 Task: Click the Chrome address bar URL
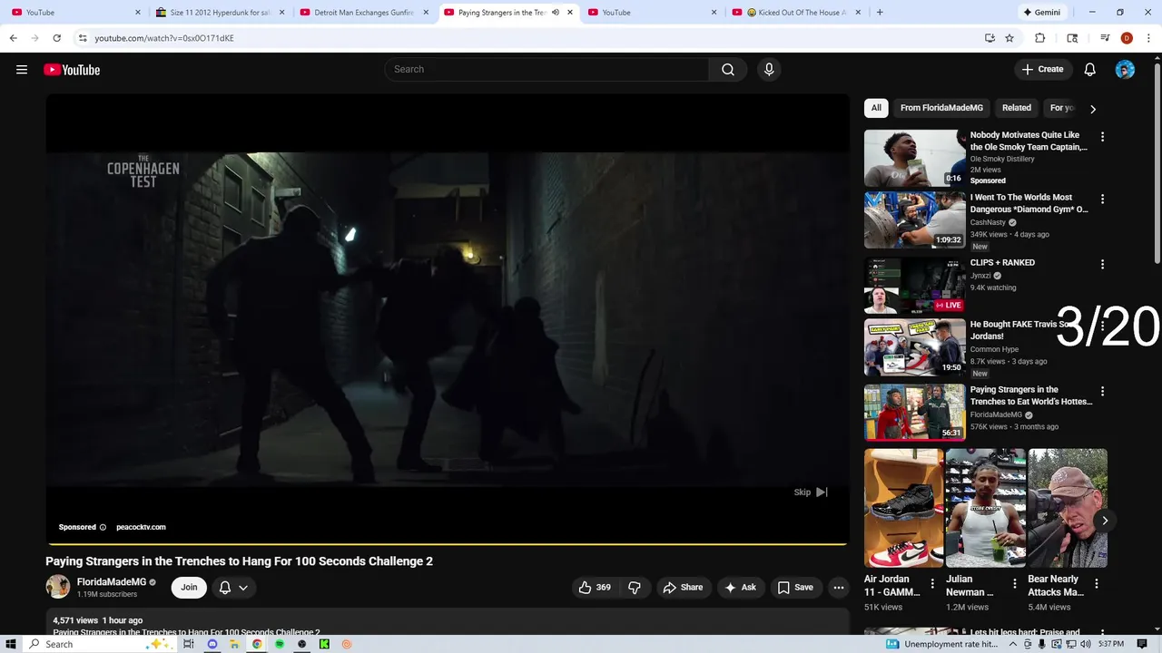(164, 38)
